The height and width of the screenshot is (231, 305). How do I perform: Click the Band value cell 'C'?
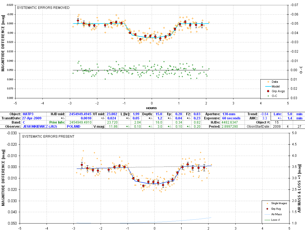24,122
